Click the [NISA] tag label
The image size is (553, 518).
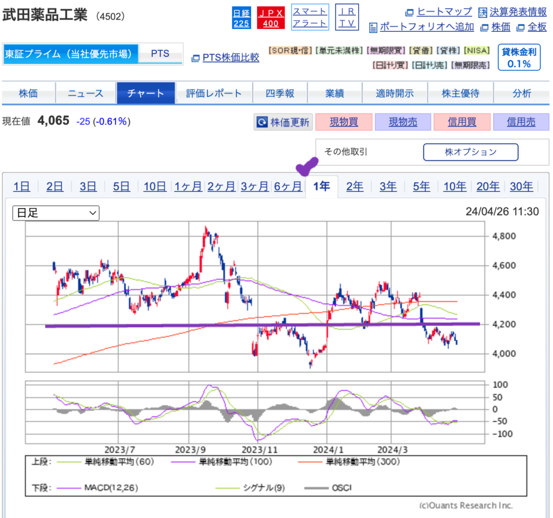(x=477, y=51)
